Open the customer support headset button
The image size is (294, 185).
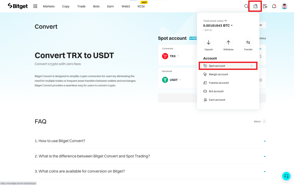click(x=286, y=176)
